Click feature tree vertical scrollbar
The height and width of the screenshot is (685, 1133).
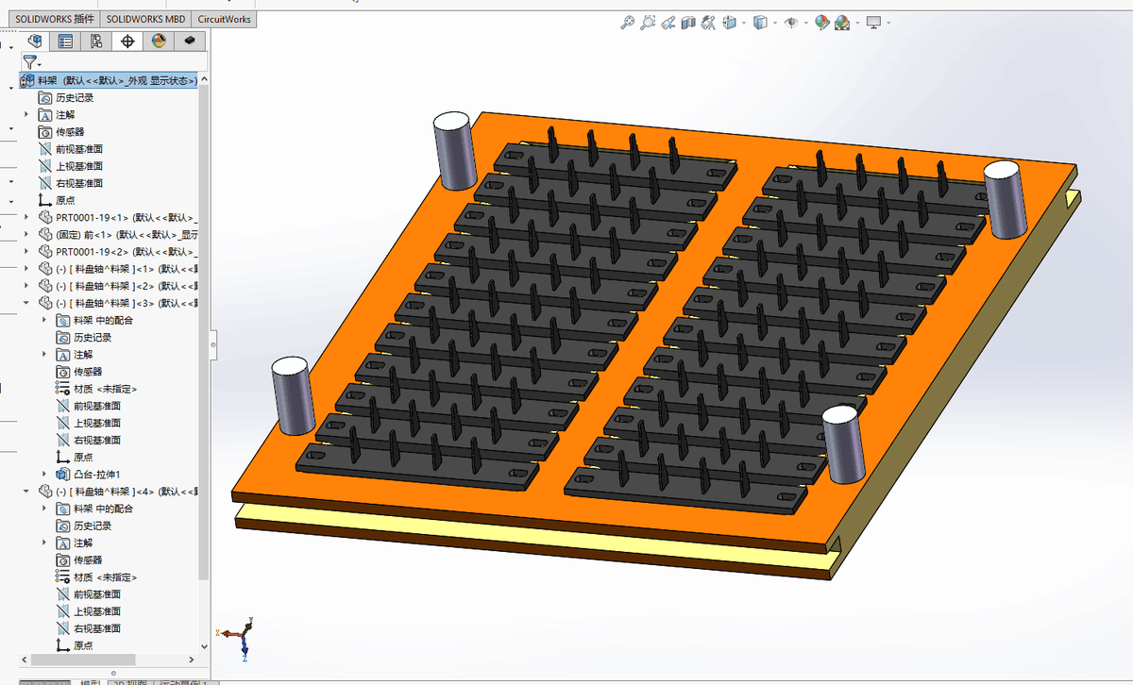pyautogui.click(x=204, y=330)
